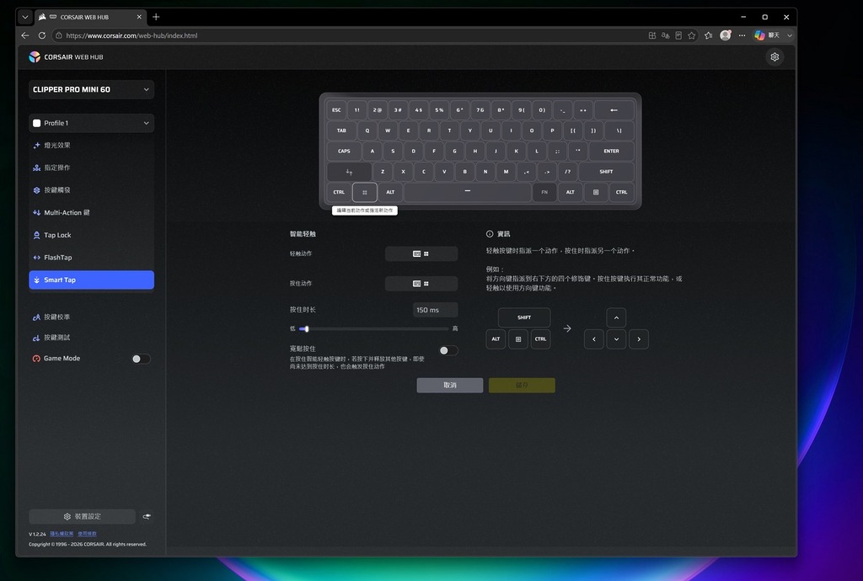Open the browser three-dot menu
This screenshot has width=863, height=581.
click(742, 35)
